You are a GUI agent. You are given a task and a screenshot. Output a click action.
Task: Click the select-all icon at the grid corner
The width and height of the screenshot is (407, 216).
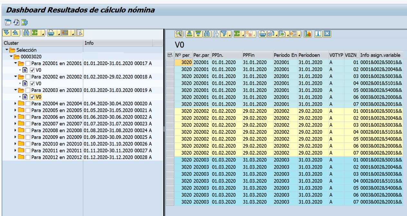point(170,54)
